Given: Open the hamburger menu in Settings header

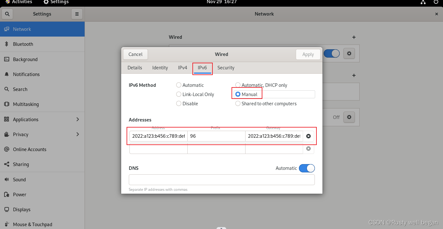Looking at the screenshot, I should click(x=77, y=14).
